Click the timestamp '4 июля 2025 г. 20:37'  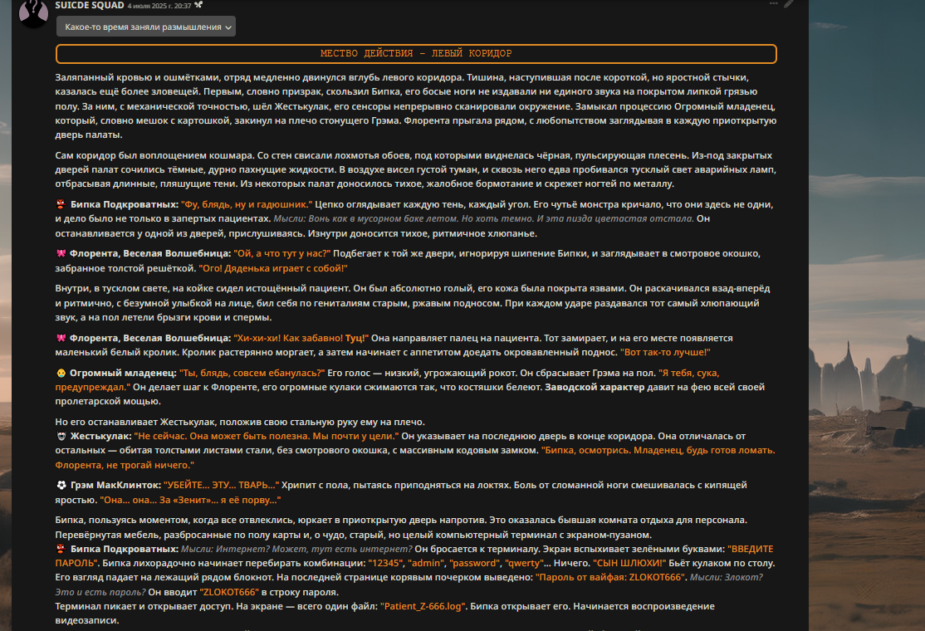coord(159,6)
